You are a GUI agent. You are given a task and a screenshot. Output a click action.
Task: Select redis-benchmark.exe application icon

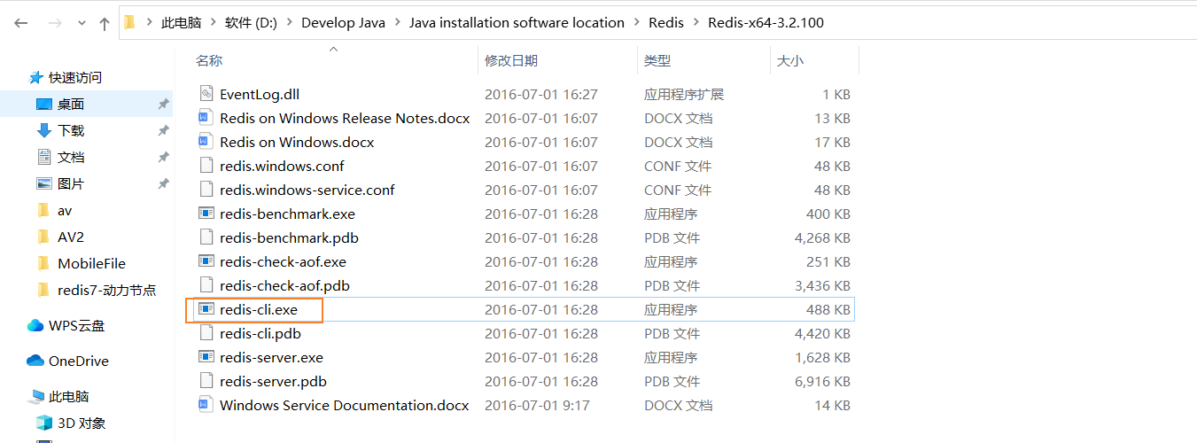206,214
